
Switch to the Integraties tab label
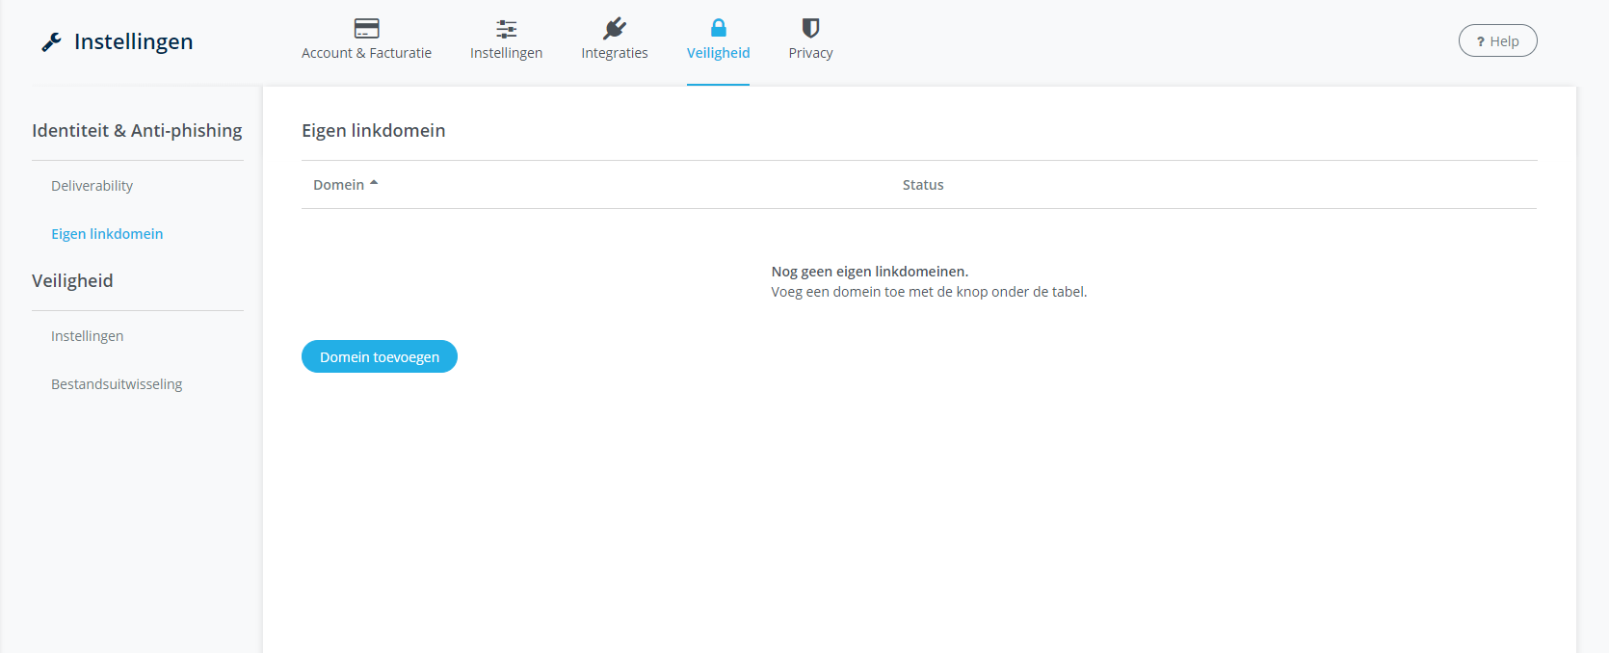[x=614, y=53]
